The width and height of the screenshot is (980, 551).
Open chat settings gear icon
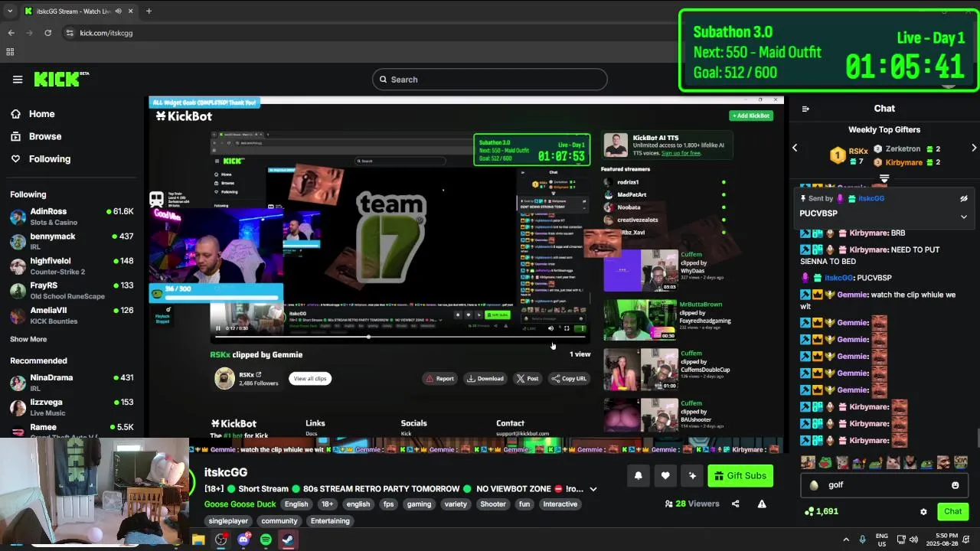pyautogui.click(x=923, y=512)
